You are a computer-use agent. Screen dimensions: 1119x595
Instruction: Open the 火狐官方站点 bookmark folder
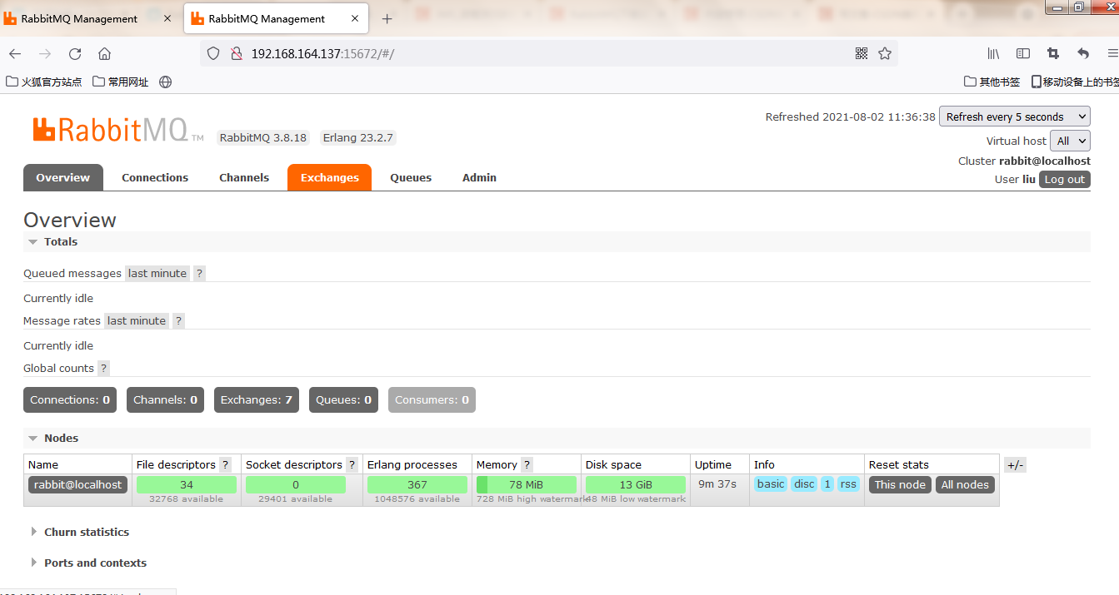pos(44,82)
